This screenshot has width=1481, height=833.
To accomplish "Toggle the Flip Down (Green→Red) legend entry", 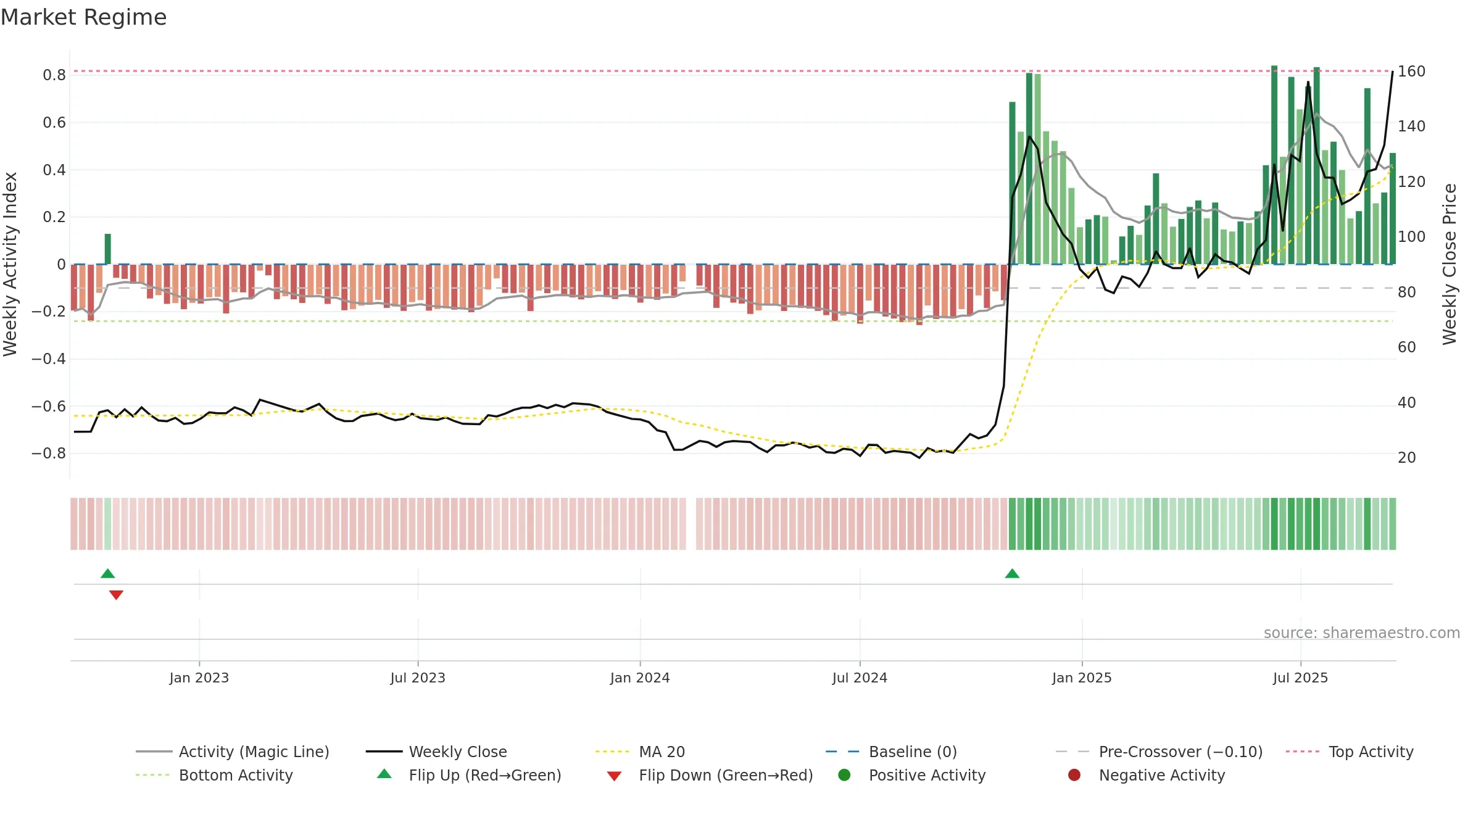I will [x=710, y=775].
